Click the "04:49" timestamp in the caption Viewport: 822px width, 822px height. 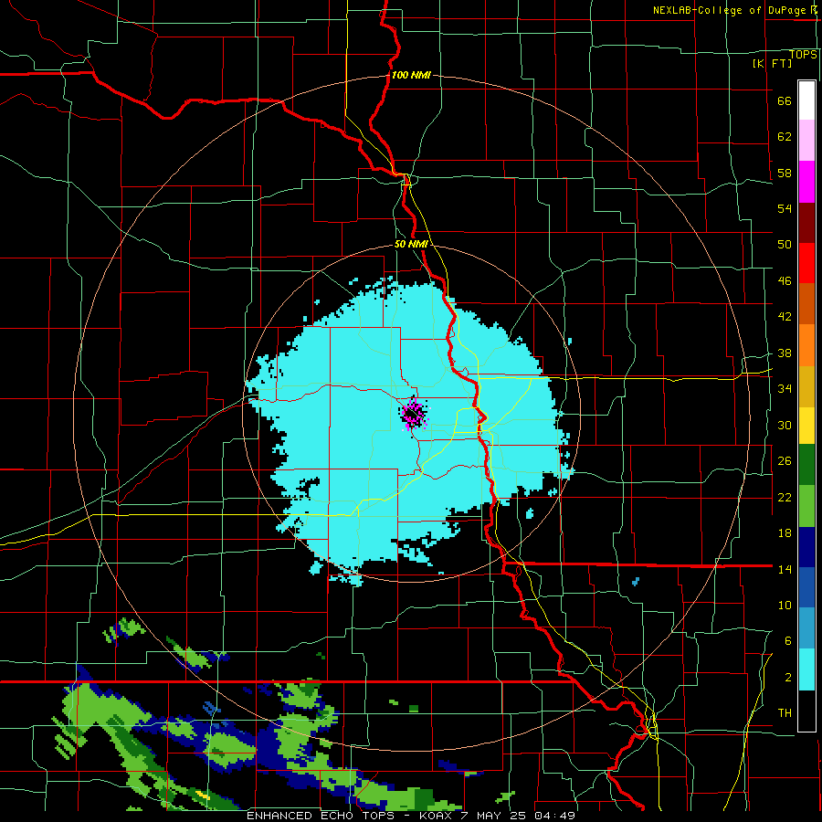[x=554, y=816]
